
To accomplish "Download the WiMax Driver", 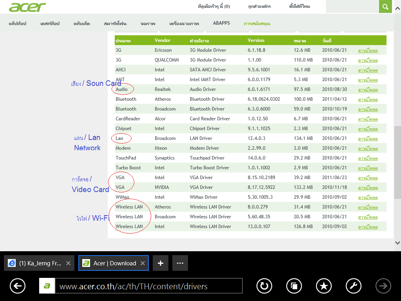I will [x=368, y=198].
